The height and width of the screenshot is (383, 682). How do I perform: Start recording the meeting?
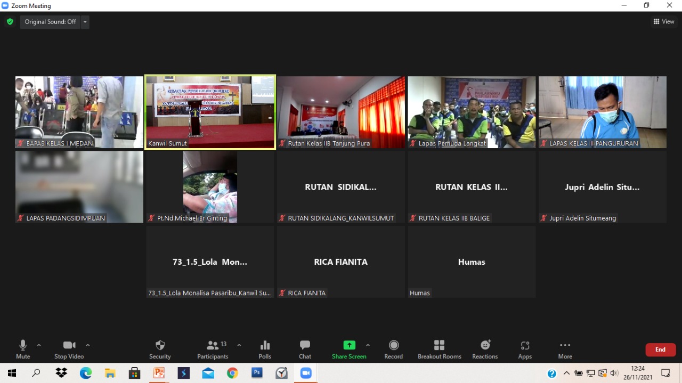(393, 349)
